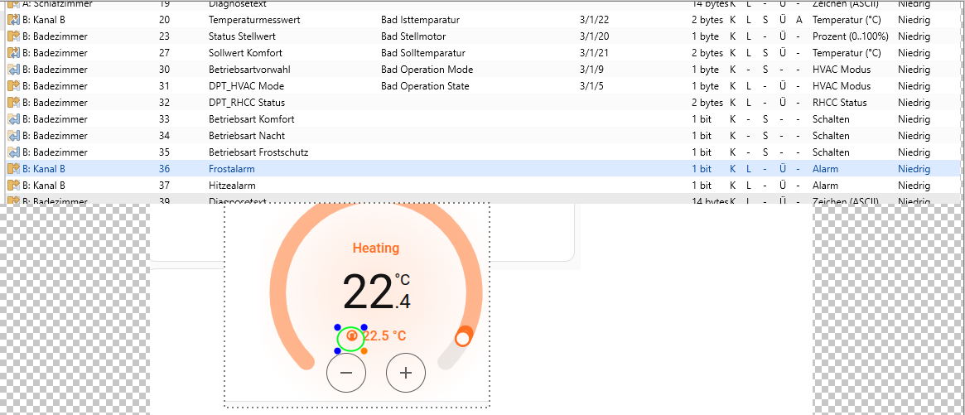
Task: Click B: Kanal B in the Hitzealarm row
Action: click(44, 185)
